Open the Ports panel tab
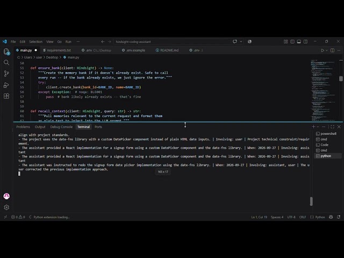Image resolution: width=344 pixels, height=258 pixels. click(98, 127)
